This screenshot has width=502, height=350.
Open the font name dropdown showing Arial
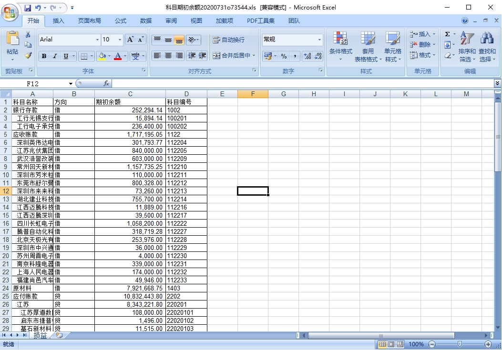tap(97, 40)
